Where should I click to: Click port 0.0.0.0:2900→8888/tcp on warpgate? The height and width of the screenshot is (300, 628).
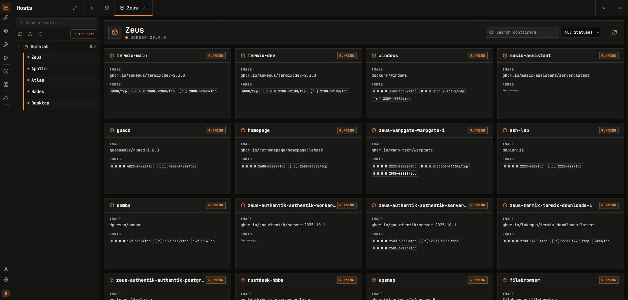[x=395, y=174]
